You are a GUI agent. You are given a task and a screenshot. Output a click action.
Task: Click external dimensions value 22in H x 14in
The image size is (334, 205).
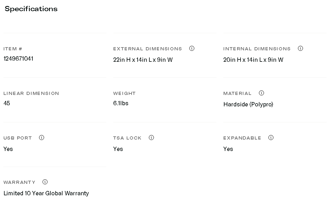pos(143,60)
